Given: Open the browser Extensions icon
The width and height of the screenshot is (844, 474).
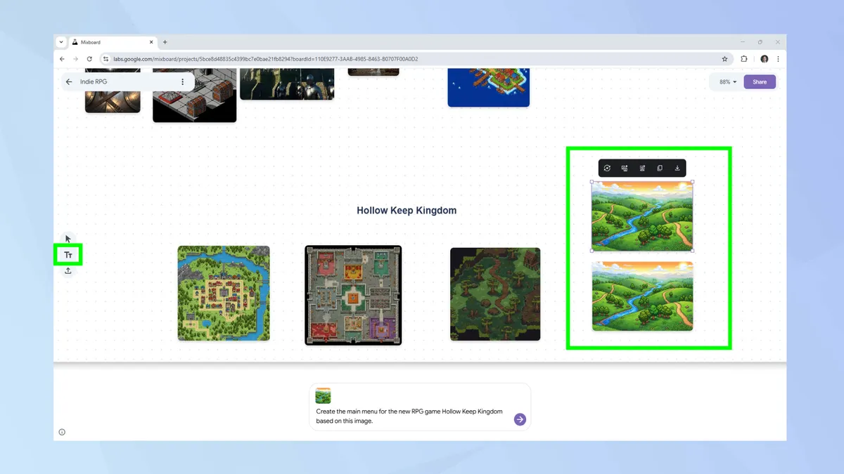Looking at the screenshot, I should click(744, 59).
